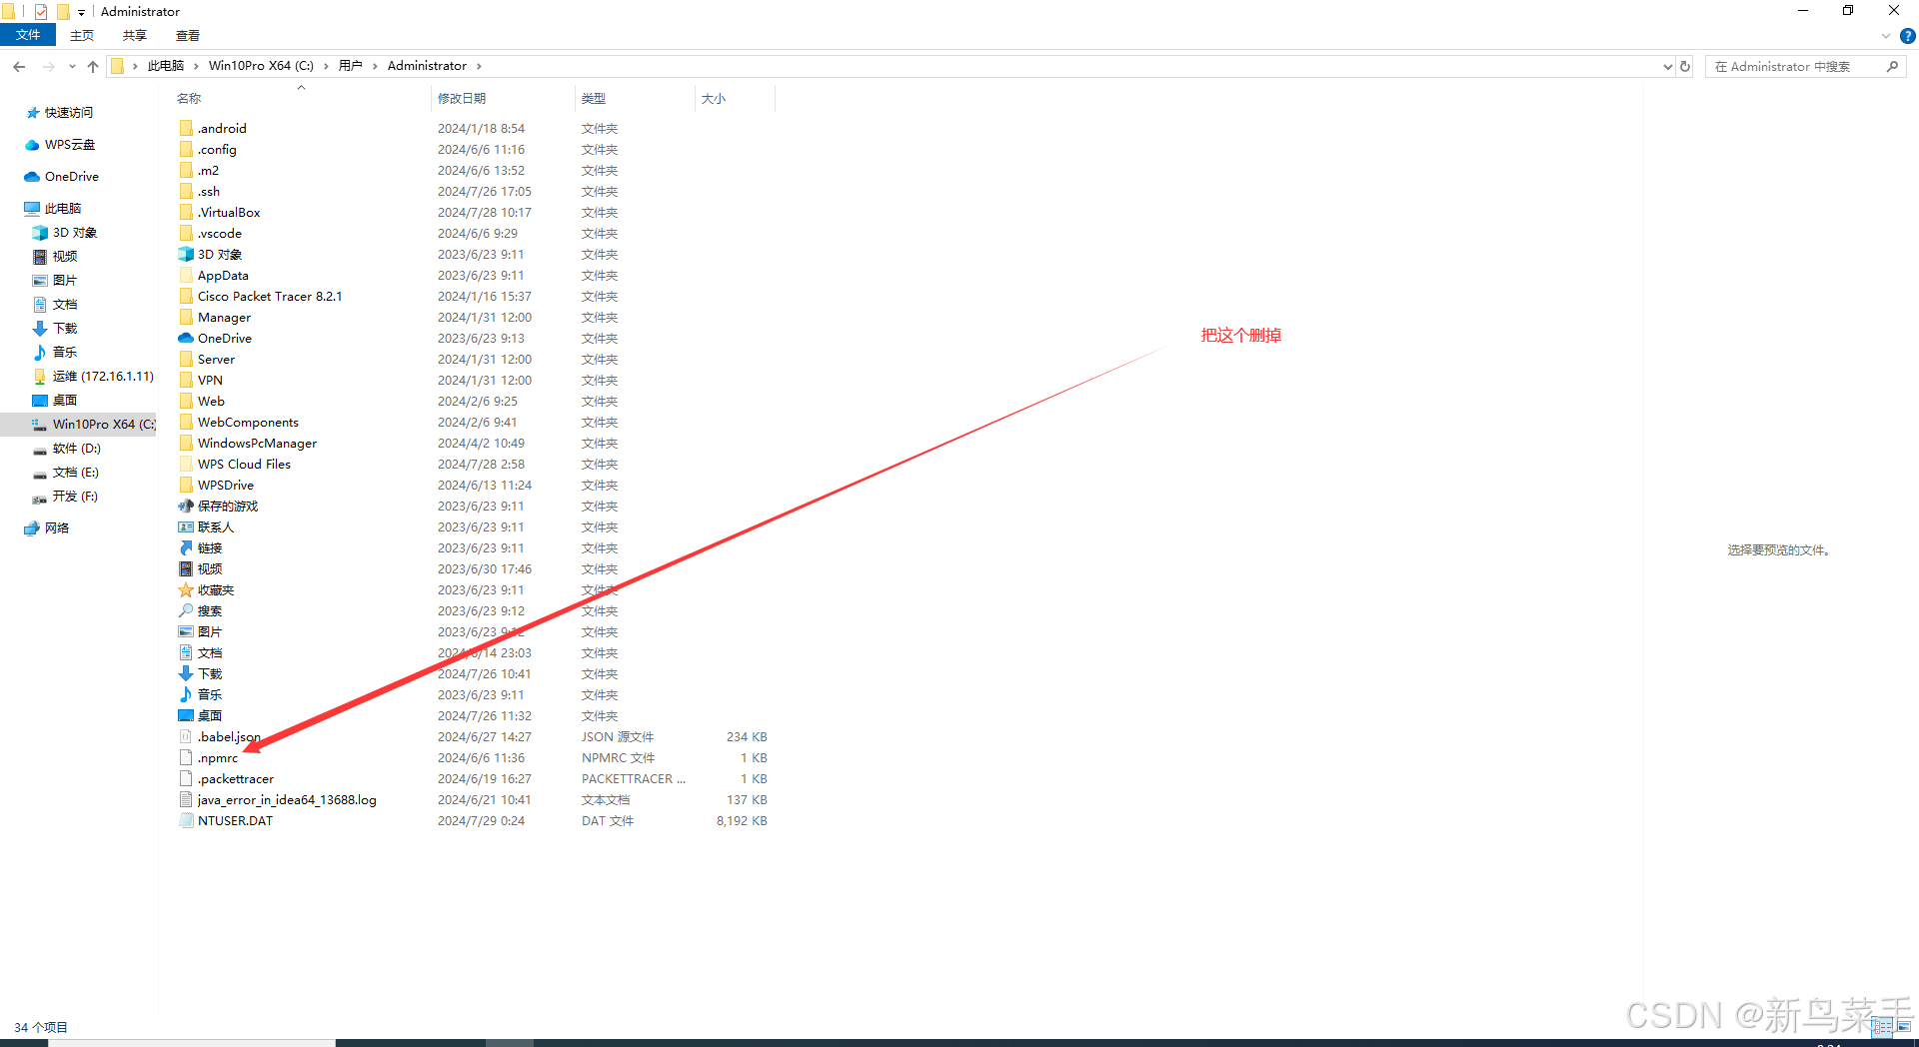Open the recent locations dropdown beside Back
This screenshot has height=1047, width=1919.
pos(71,66)
